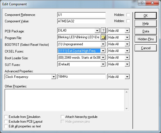Click the Help button
Image resolution: width=161 pixels, height=133 pixels.
[146, 23]
